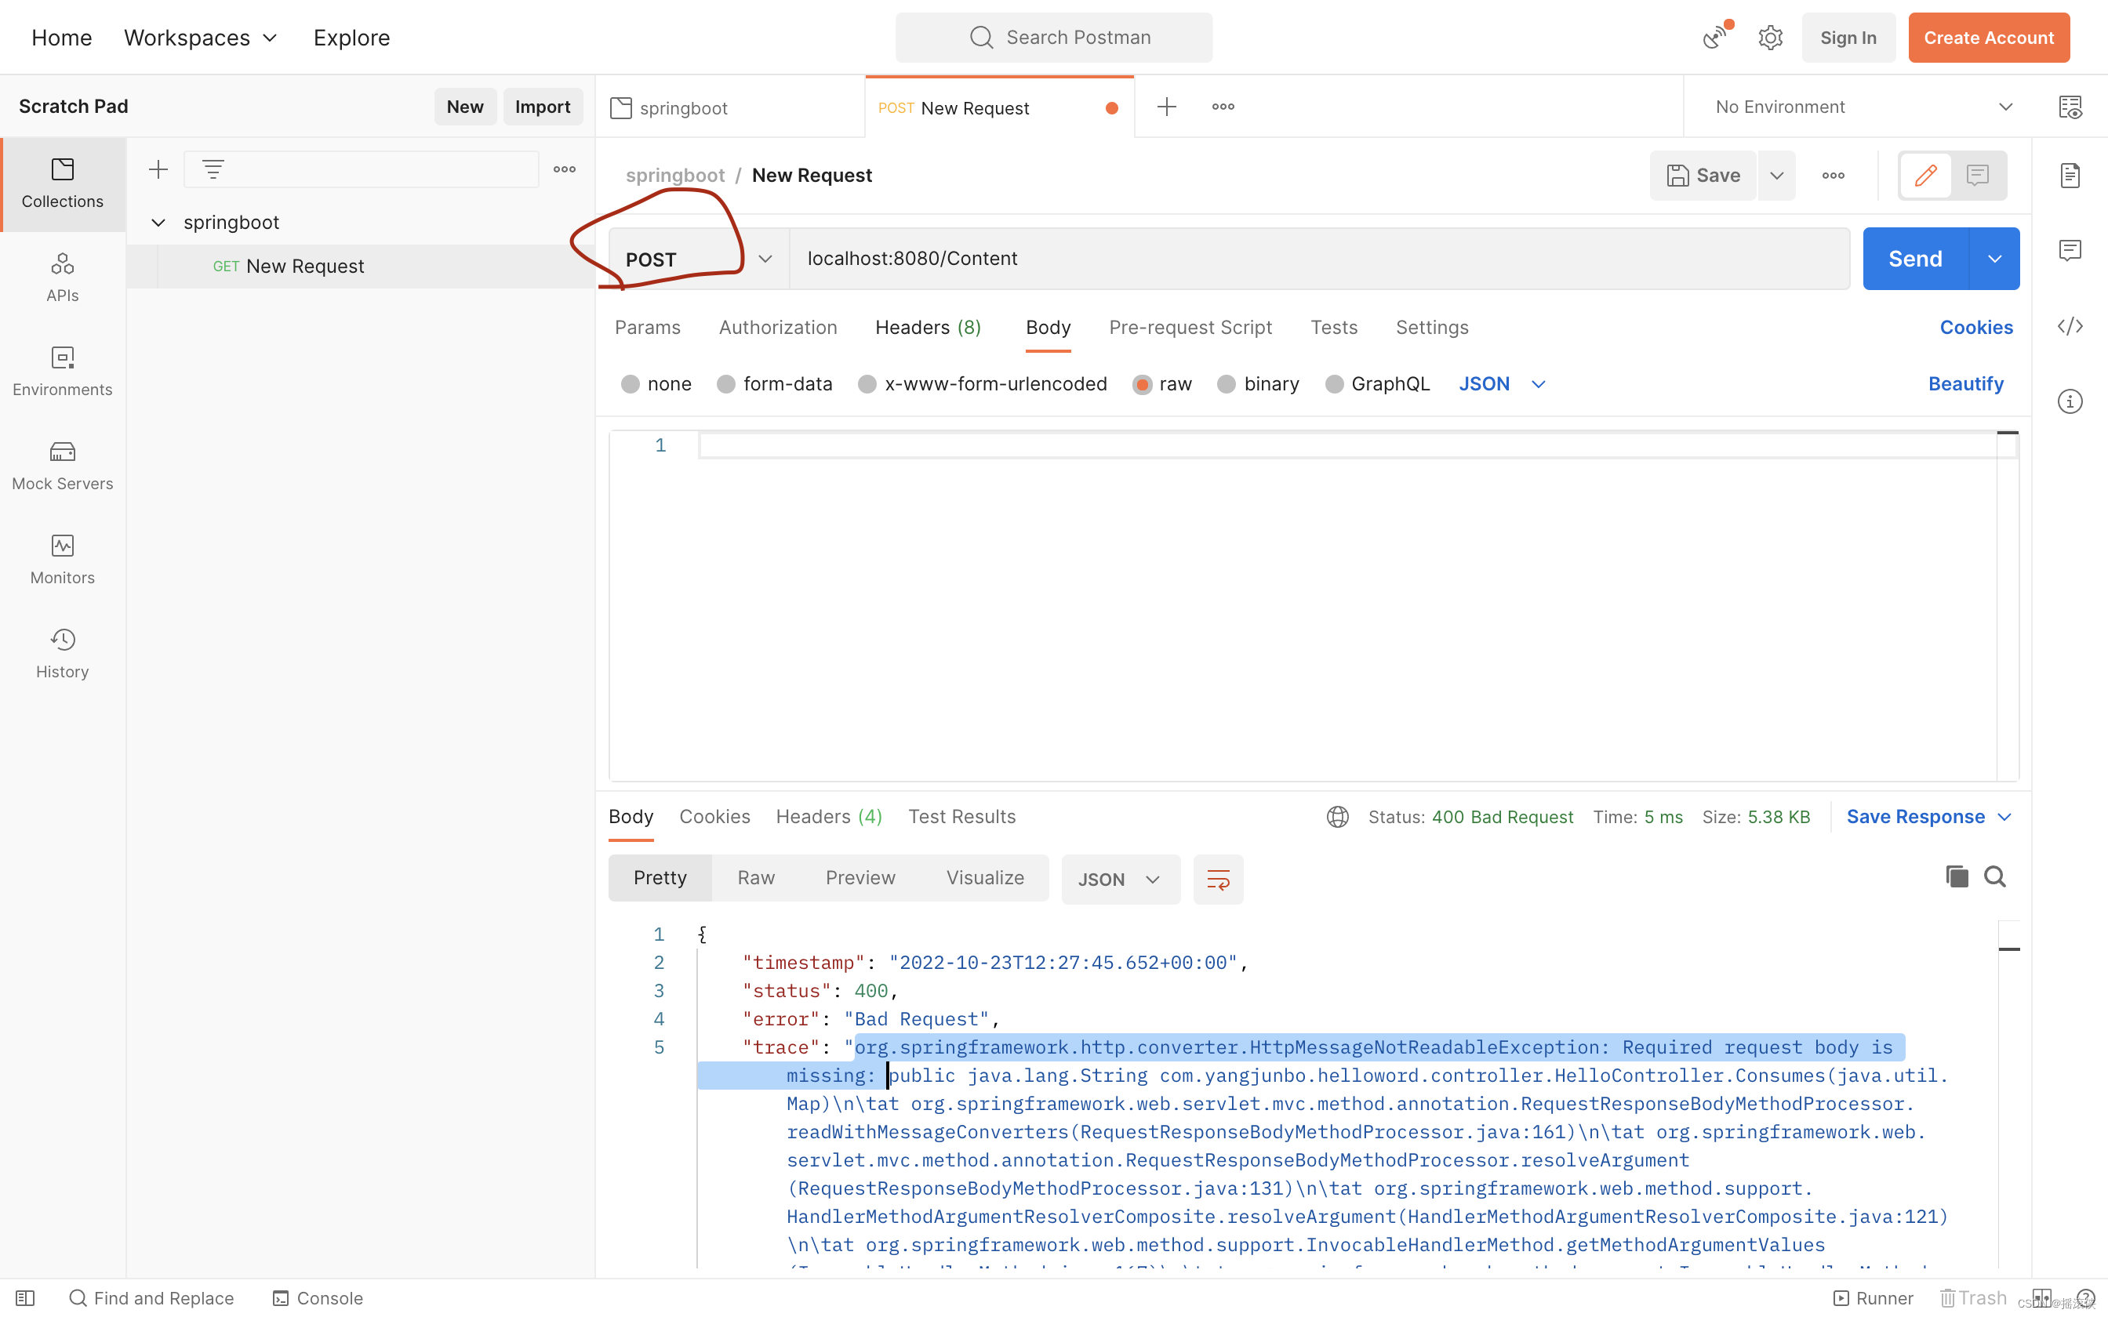Collapse the springboot collection
This screenshot has width=2108, height=1317.
tap(158, 222)
